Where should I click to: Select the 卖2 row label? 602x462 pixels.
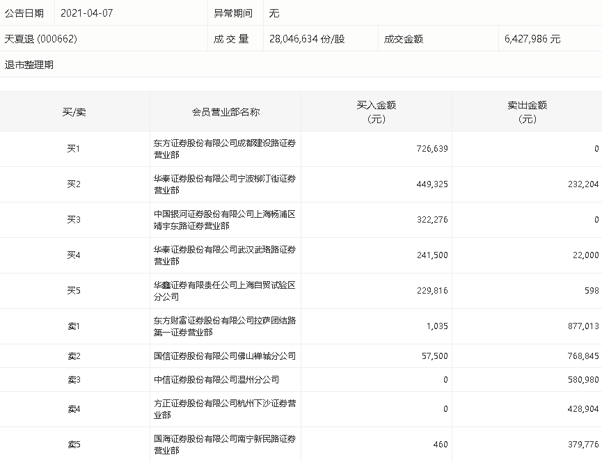pos(74,356)
